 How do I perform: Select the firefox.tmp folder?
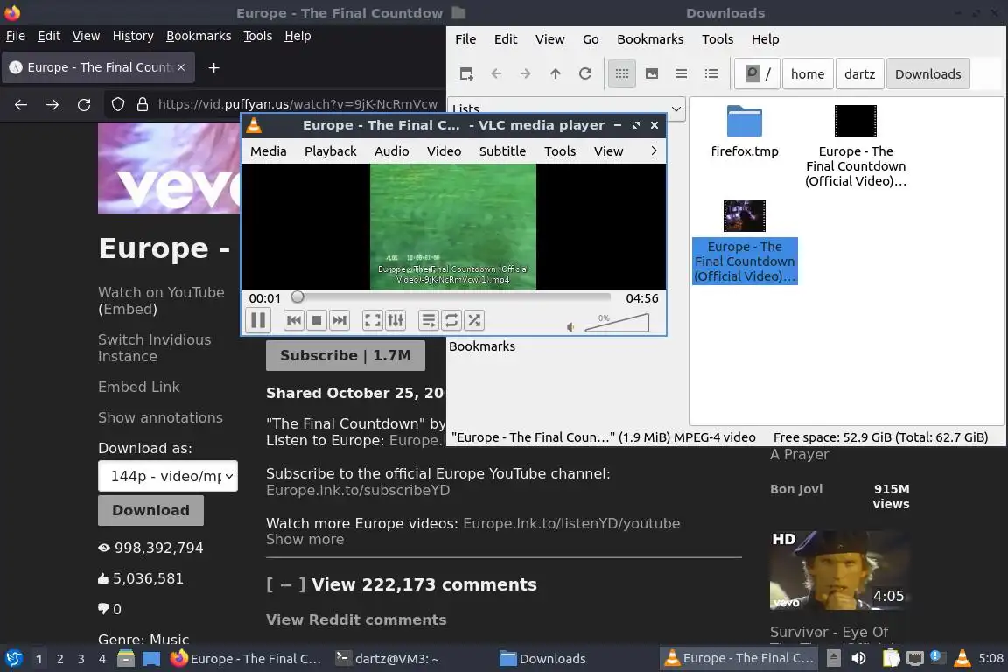pos(745,131)
